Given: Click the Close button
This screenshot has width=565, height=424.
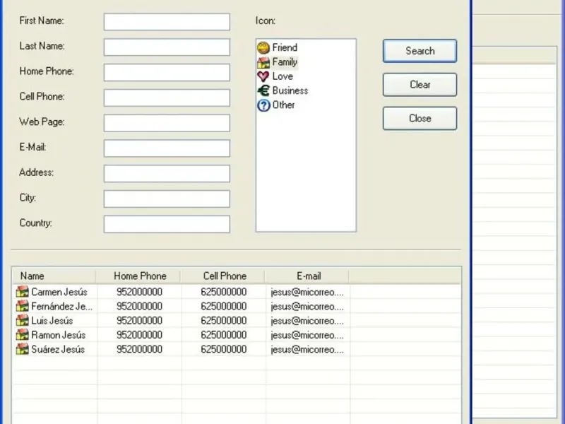Looking at the screenshot, I should coord(420,118).
